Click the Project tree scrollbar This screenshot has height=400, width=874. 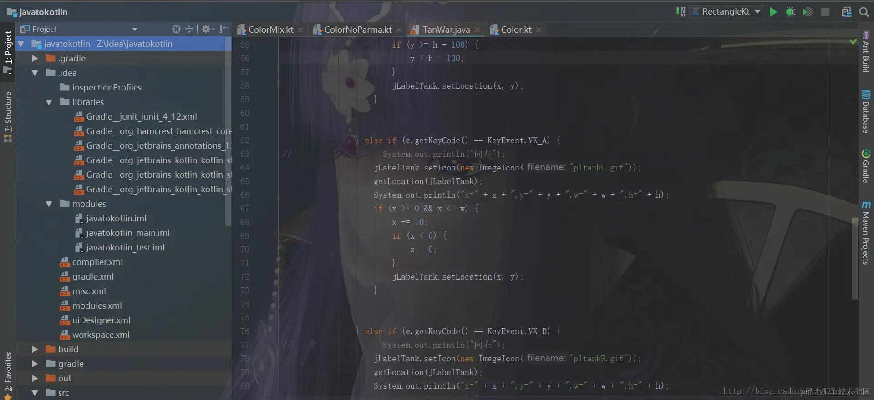coord(228,132)
